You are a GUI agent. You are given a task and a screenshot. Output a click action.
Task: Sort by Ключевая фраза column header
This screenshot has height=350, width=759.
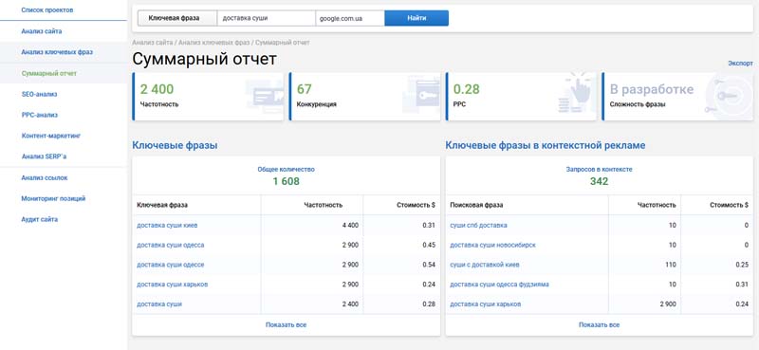162,205
